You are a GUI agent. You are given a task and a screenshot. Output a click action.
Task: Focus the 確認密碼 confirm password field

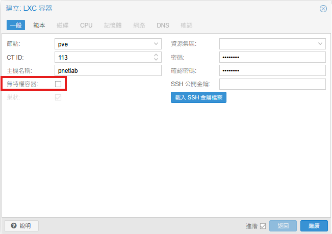(x=272, y=71)
